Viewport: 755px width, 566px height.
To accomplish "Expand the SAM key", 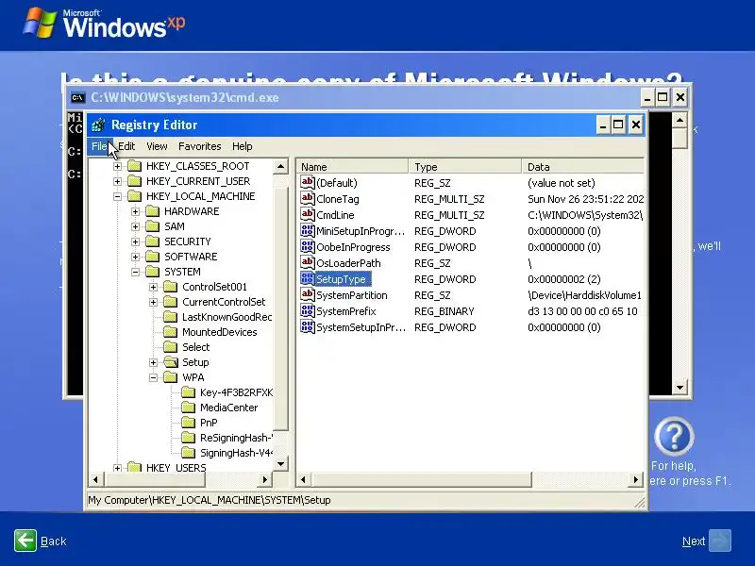I will point(135,226).
